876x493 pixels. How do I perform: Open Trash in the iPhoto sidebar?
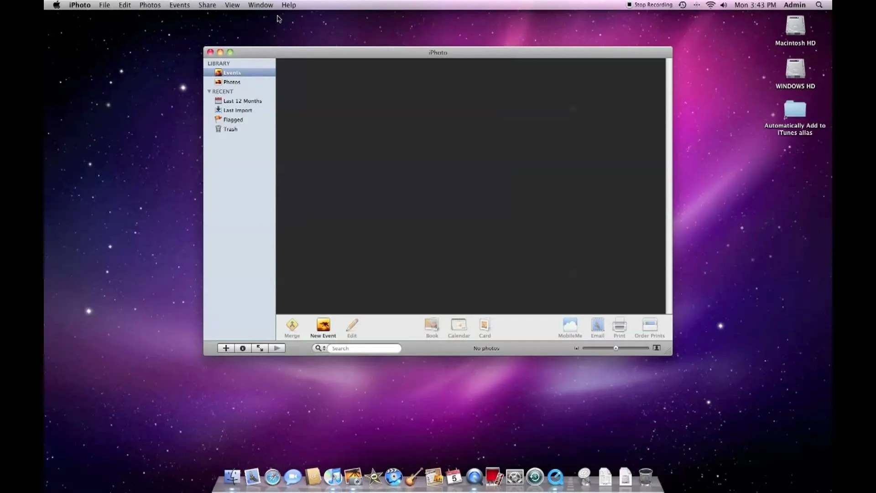click(x=240, y=129)
